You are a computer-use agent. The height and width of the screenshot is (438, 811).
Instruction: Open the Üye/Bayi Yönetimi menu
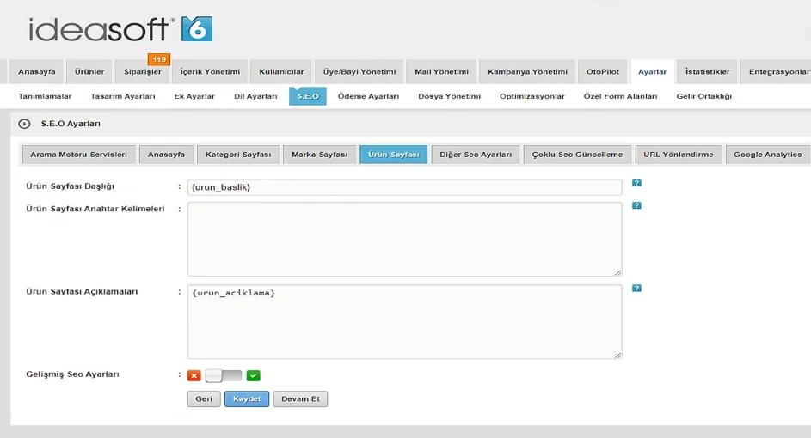coord(359,72)
